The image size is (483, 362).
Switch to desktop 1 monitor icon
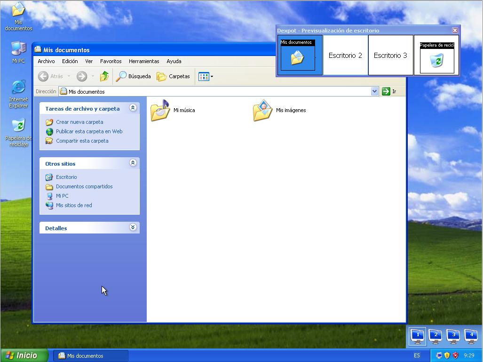(x=418, y=337)
